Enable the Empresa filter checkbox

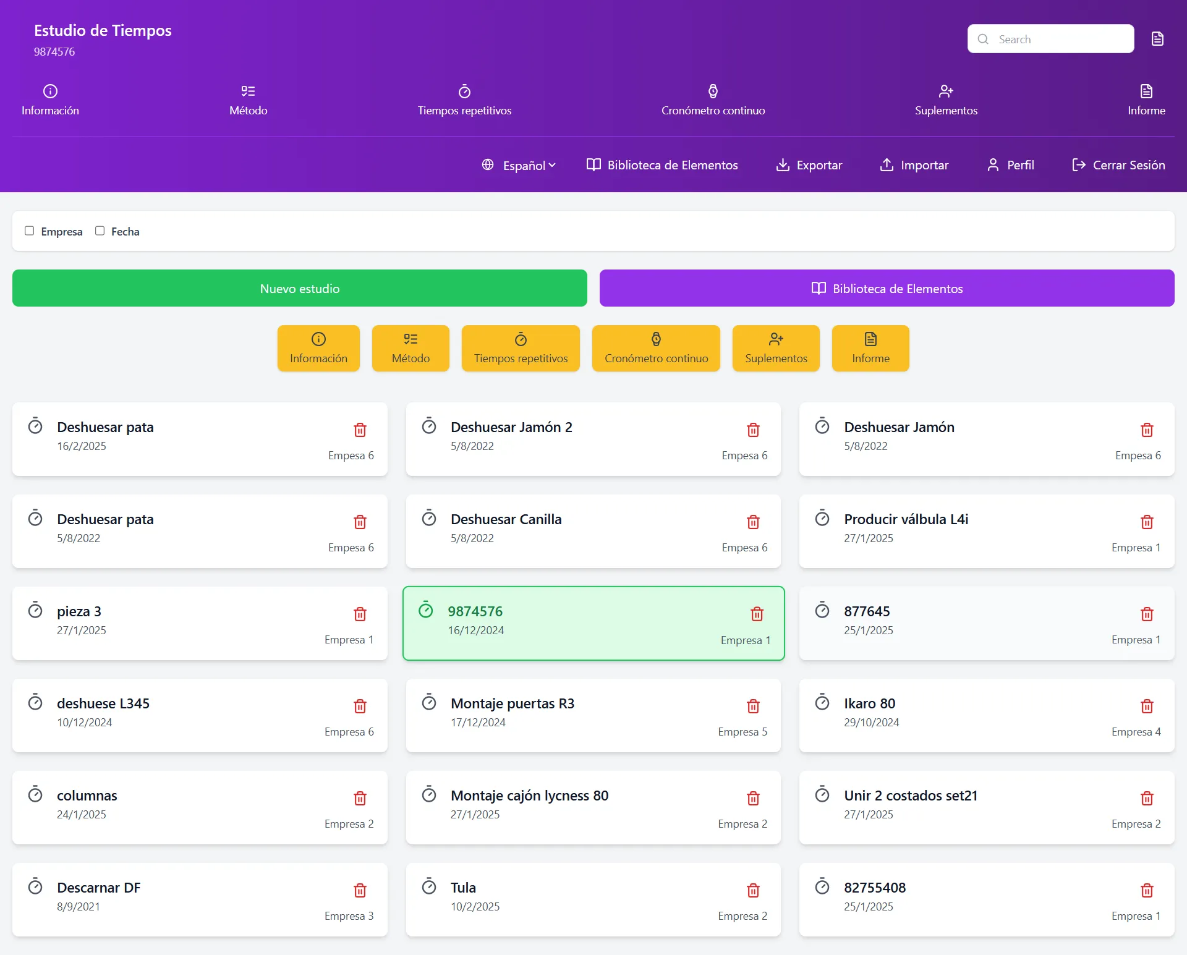point(29,231)
